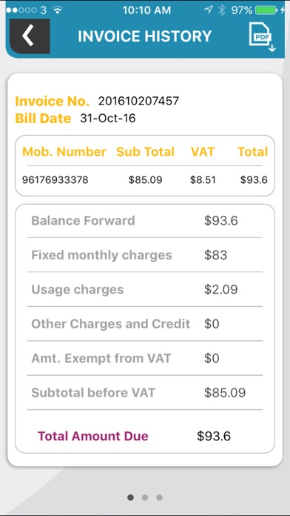The width and height of the screenshot is (290, 516).
Task: Tap the back arrow button
Action: [30, 36]
